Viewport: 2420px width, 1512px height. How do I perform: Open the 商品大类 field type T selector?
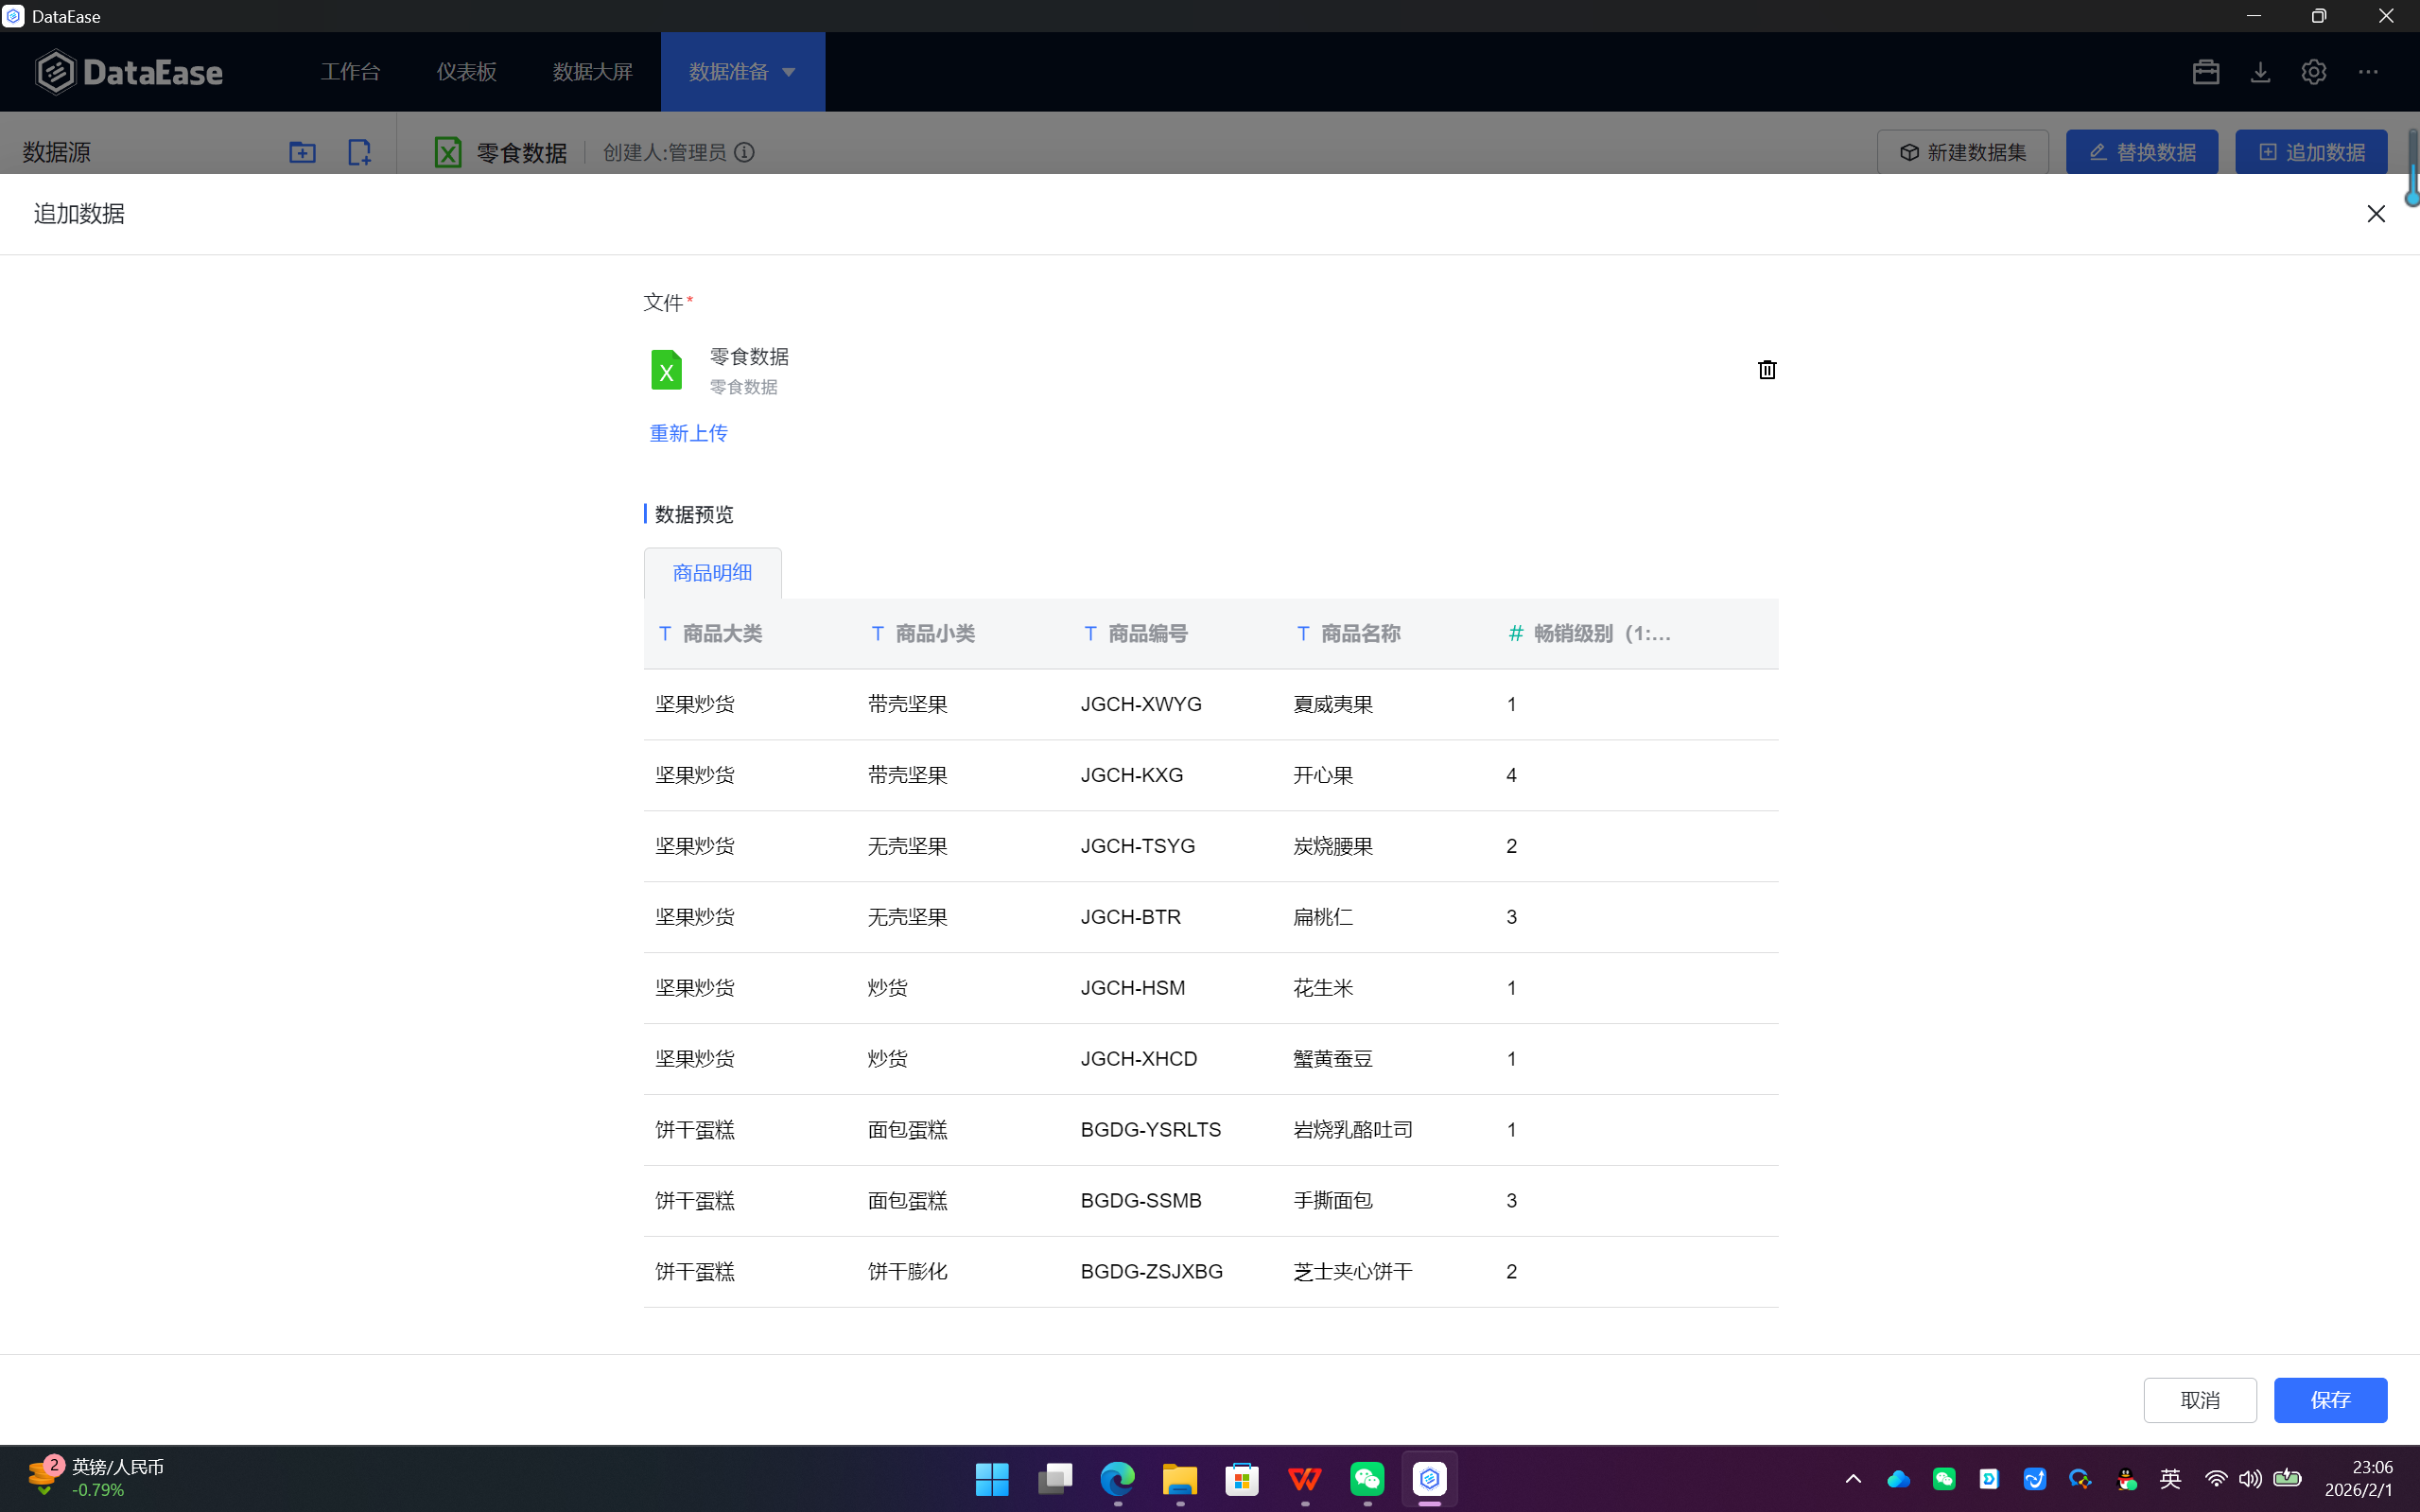665,633
